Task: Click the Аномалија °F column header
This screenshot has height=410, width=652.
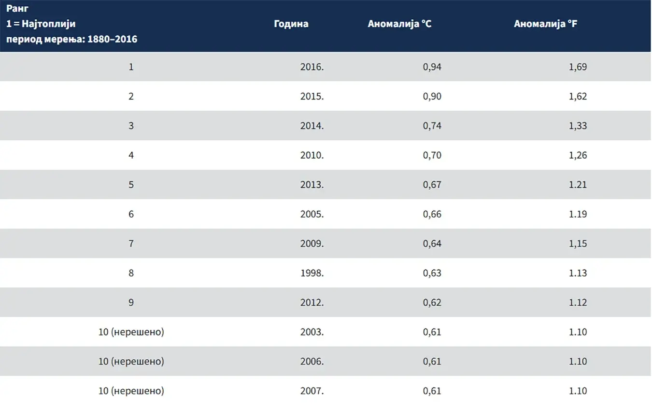Action: pos(545,24)
